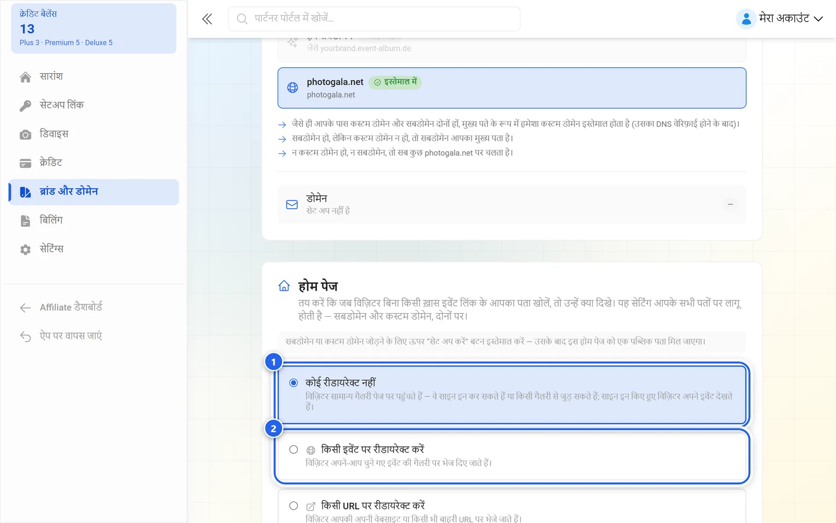Click the envelope icon in डोमेन row

(x=292, y=205)
